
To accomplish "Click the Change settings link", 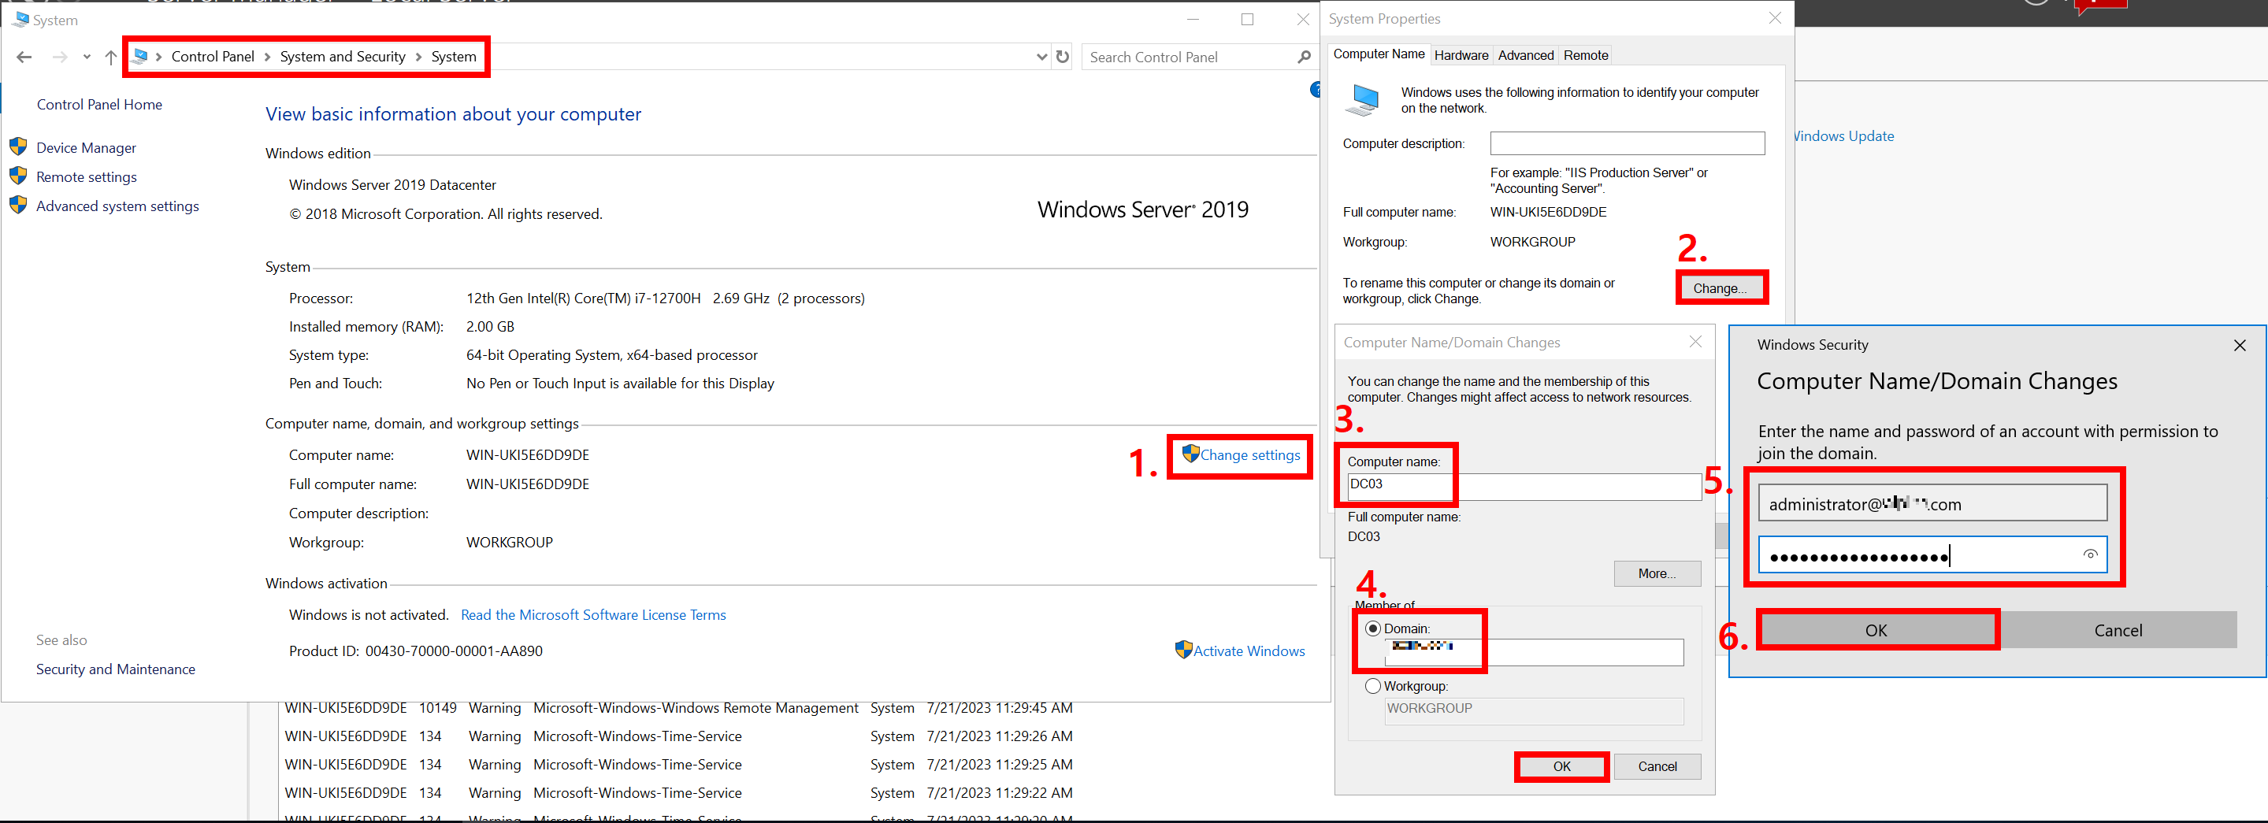I will pos(1250,454).
